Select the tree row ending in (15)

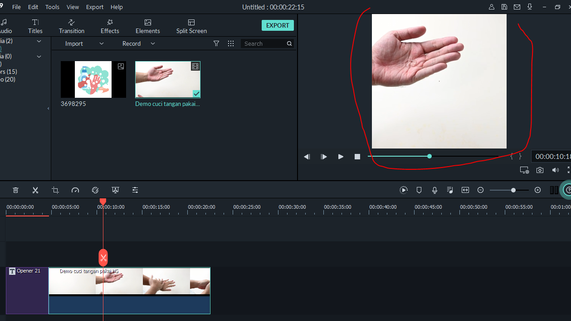tap(9, 72)
